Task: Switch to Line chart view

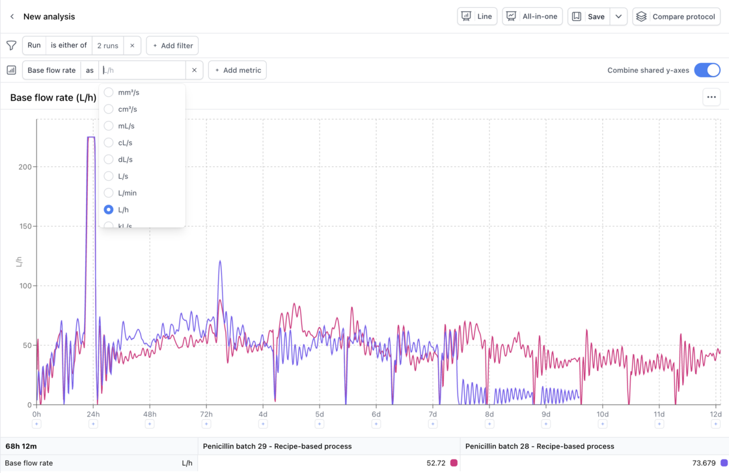Action: tap(477, 16)
